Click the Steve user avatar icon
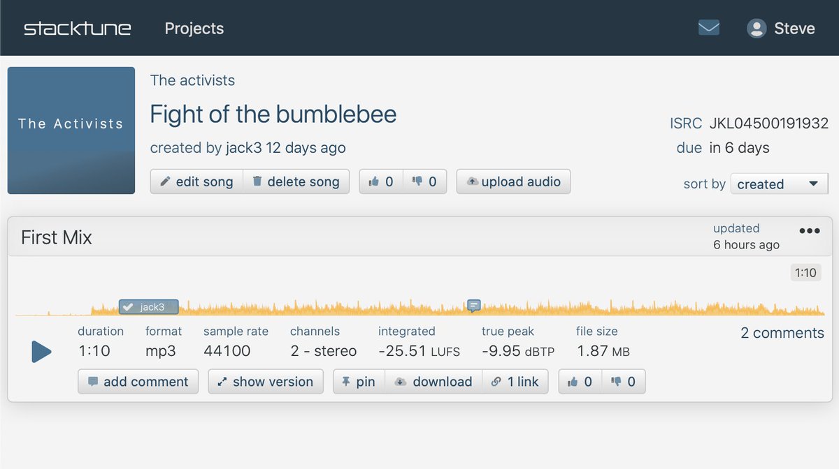The height and width of the screenshot is (469, 839). coord(756,28)
